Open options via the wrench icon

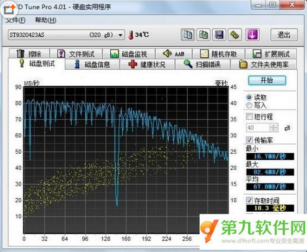[x=235, y=35]
